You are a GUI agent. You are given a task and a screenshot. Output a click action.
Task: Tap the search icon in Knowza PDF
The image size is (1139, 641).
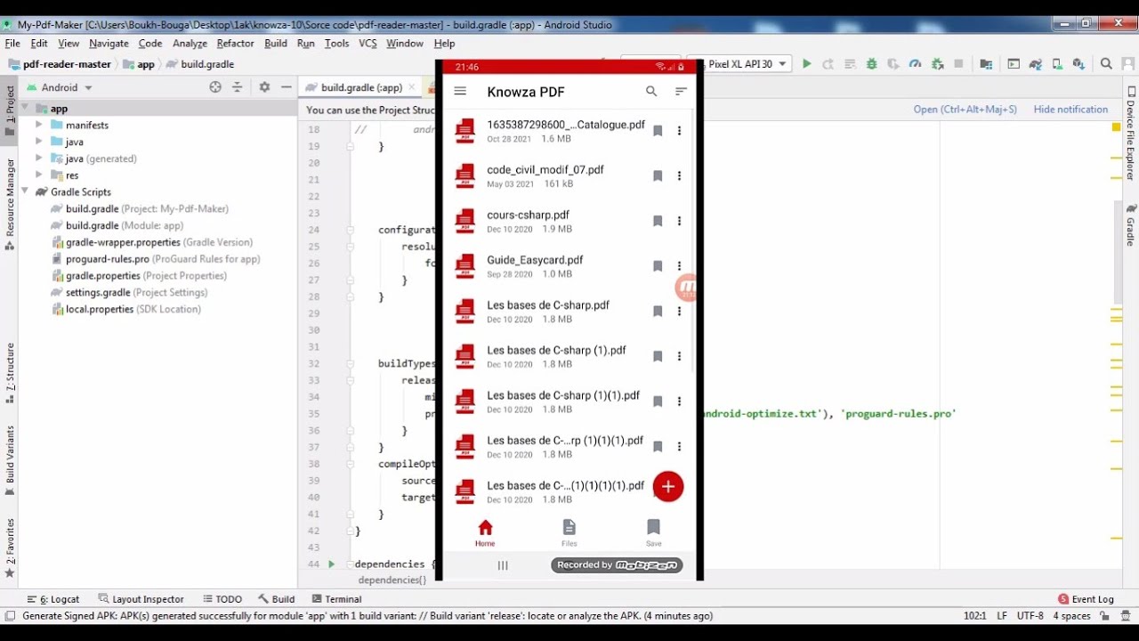pyautogui.click(x=651, y=92)
